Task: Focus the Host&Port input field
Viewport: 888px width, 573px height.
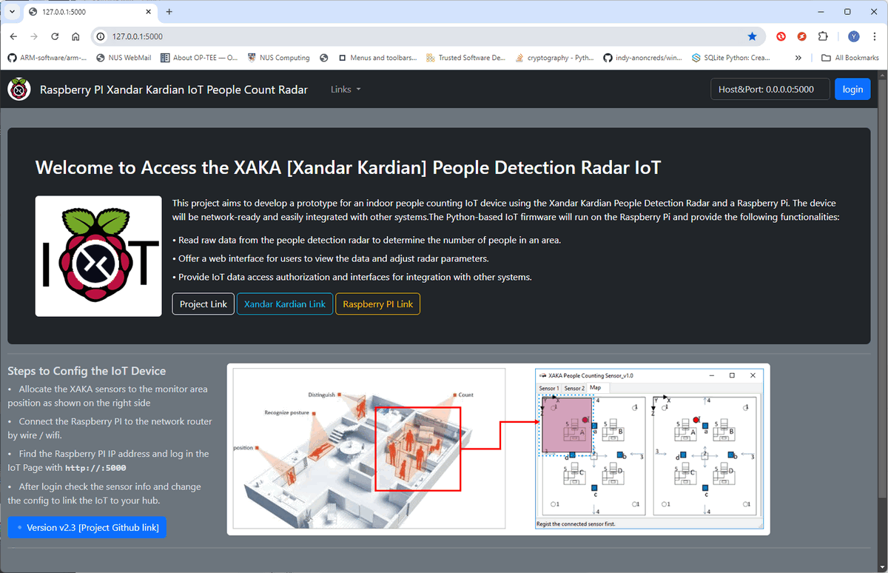Action: tap(770, 90)
